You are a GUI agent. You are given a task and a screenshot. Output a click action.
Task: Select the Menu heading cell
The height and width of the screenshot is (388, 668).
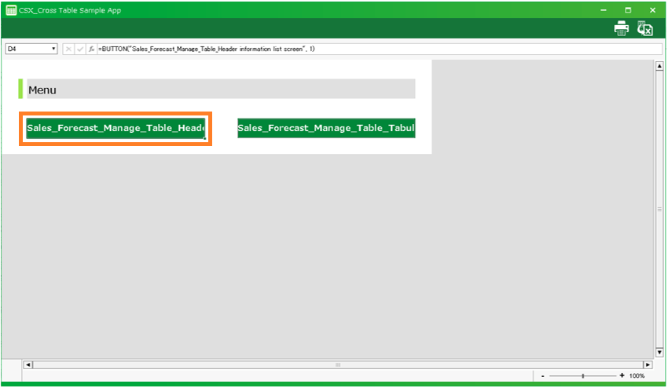click(220, 90)
